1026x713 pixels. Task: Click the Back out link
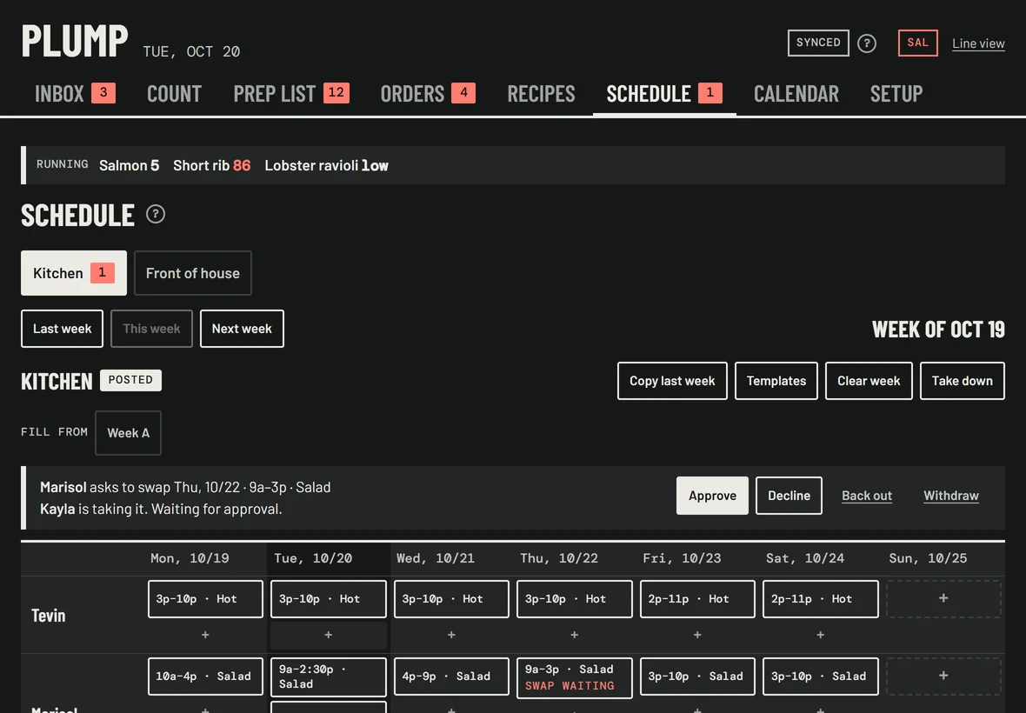[x=867, y=496]
